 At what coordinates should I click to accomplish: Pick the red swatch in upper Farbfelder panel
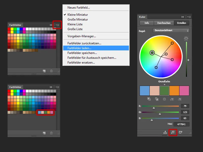[9, 29]
